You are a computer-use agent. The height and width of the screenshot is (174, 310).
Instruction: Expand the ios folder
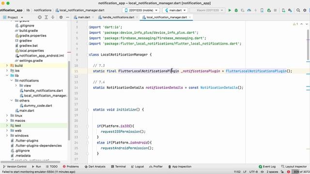[x=7, y=71]
